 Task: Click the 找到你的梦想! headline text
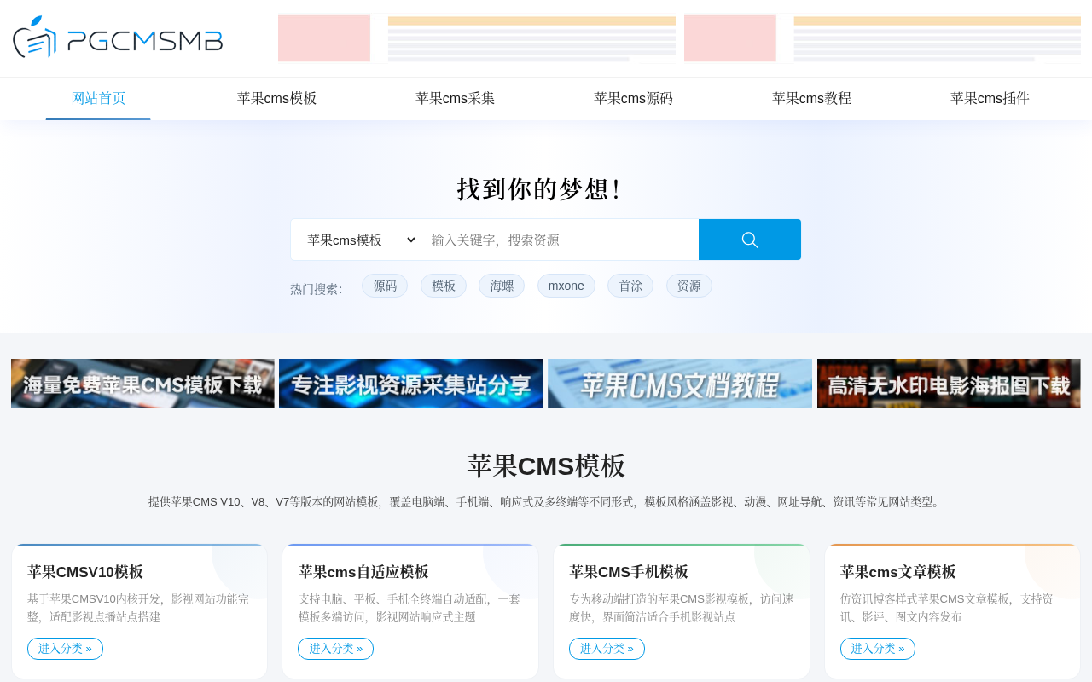pos(539,189)
